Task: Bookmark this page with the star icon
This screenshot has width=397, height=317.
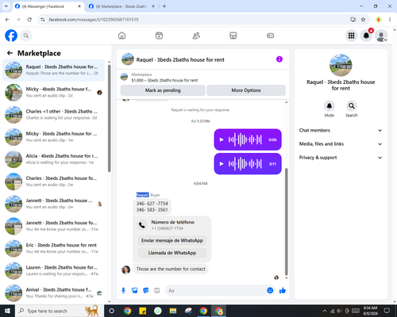Action: (x=363, y=20)
